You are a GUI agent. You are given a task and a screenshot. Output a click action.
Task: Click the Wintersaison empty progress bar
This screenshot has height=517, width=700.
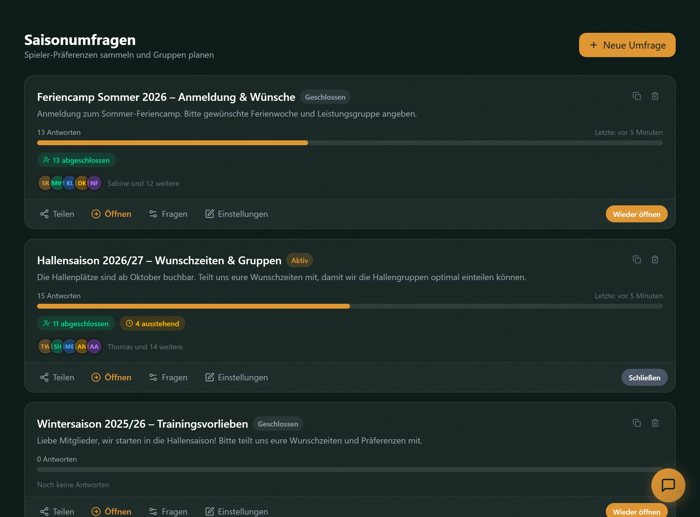pos(350,469)
